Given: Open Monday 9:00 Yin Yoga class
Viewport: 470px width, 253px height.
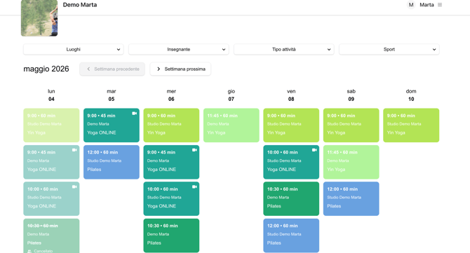Looking at the screenshot, I should coord(51,125).
